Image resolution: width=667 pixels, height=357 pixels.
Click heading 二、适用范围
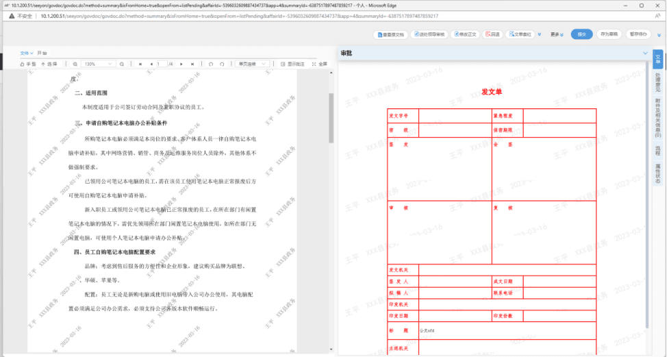point(91,93)
